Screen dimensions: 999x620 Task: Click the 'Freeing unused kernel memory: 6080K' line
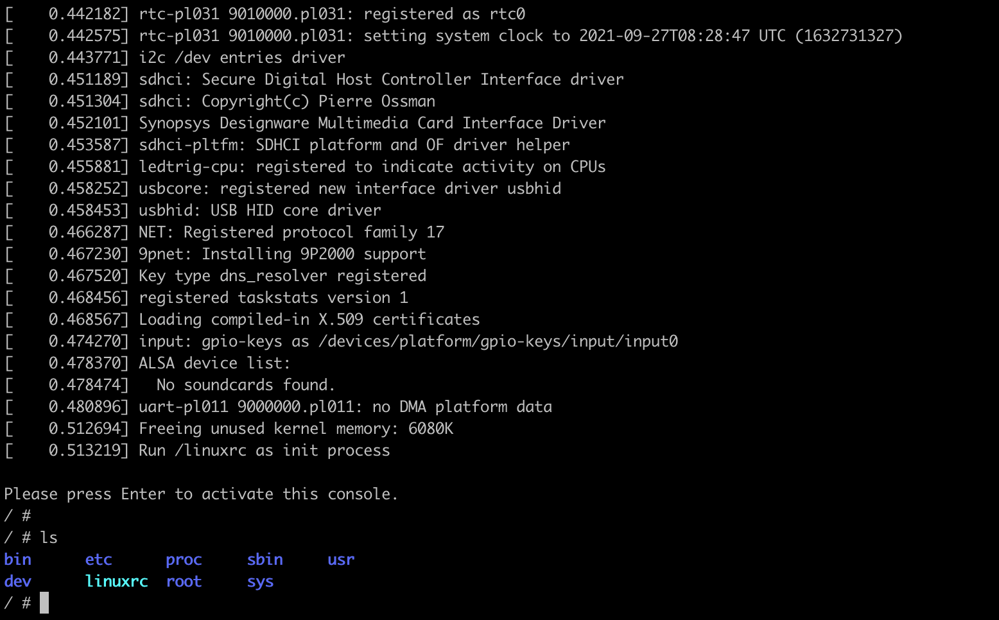click(296, 429)
